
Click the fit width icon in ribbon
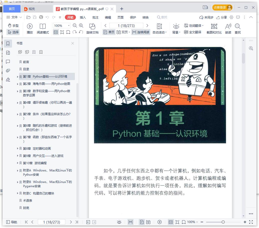68,32
